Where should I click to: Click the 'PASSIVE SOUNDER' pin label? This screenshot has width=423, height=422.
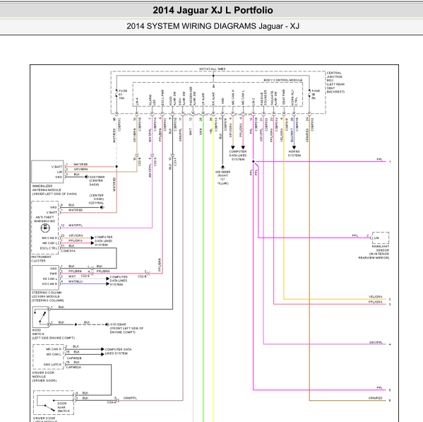263,98
